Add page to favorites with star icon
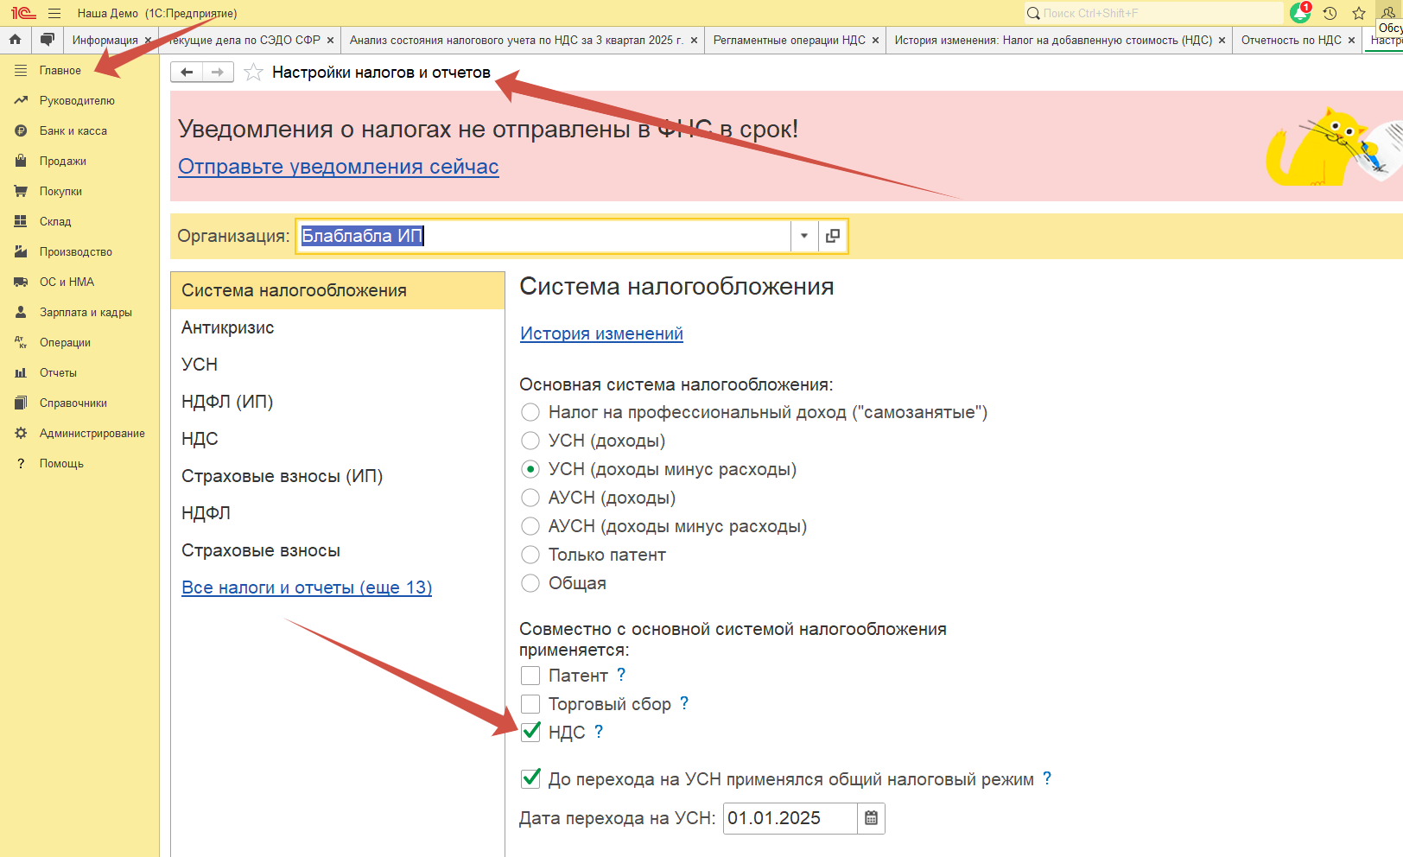Viewport: 1403px width, 857px height. coord(253,73)
